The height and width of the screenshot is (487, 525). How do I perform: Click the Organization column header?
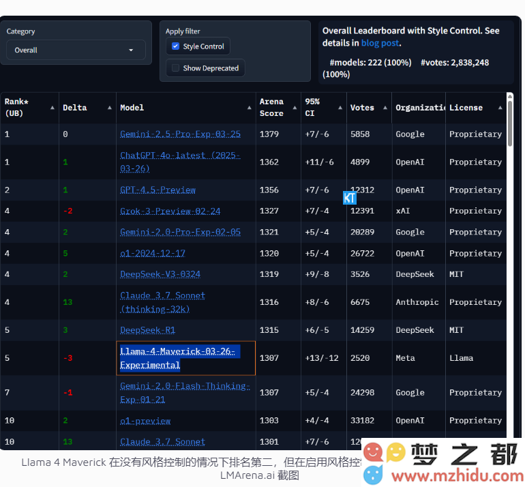coord(420,108)
